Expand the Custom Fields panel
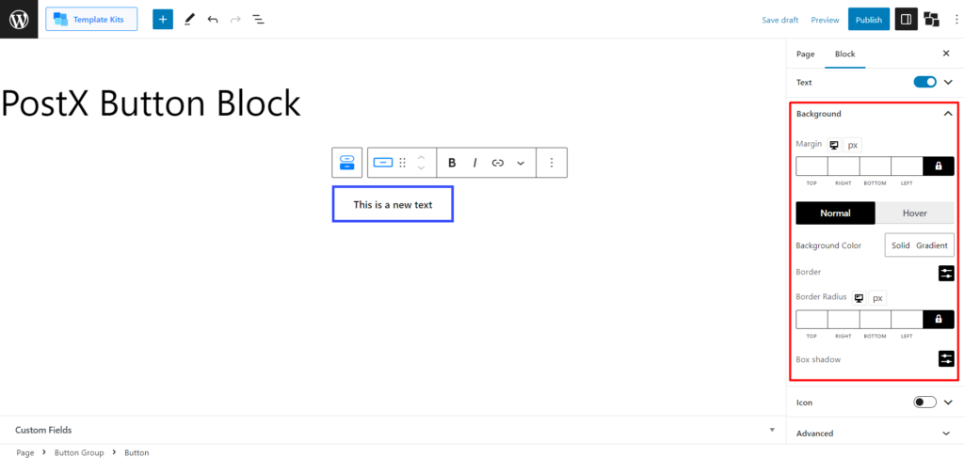The height and width of the screenshot is (458, 964). [393, 430]
